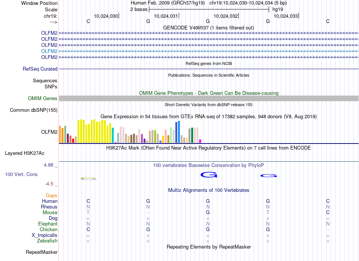Click the RepeatMasker track label
Image resolution: width=359 pixels, height=261 pixels.
click(42, 252)
